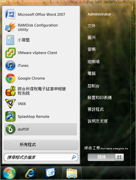The image size is (136, 180).
Task: Select Microsoft Office Word 2007 text label
Action: coord(41,14)
